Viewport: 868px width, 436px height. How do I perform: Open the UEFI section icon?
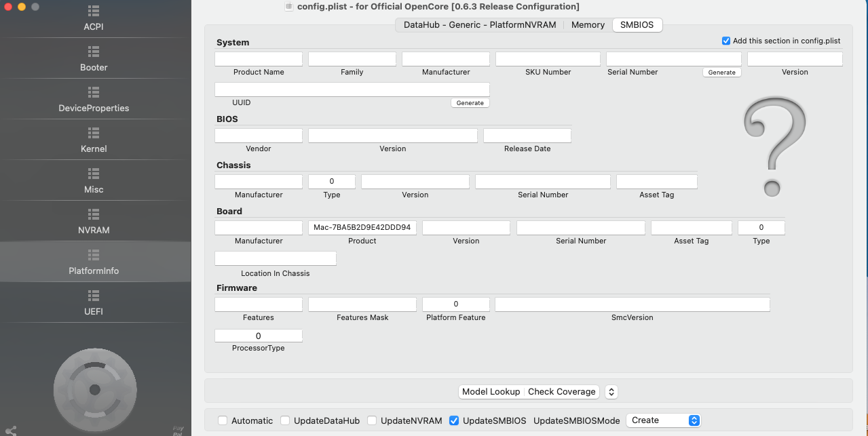coord(94,296)
